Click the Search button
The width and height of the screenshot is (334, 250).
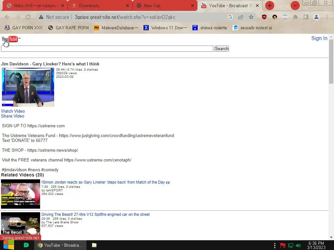pos(221,49)
